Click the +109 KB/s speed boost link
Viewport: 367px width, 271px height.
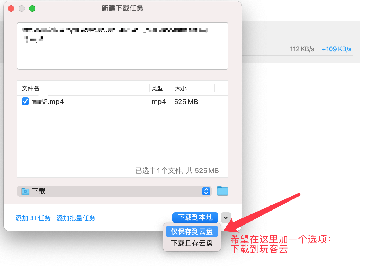tap(336, 49)
